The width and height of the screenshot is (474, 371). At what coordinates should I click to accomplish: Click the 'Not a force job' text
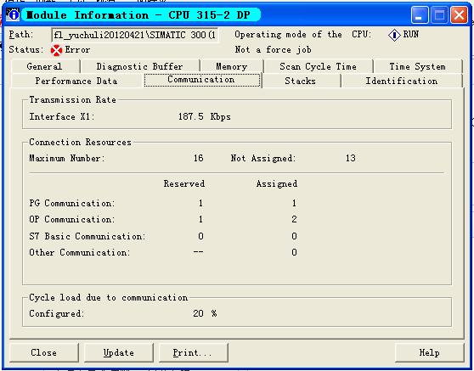pos(273,50)
